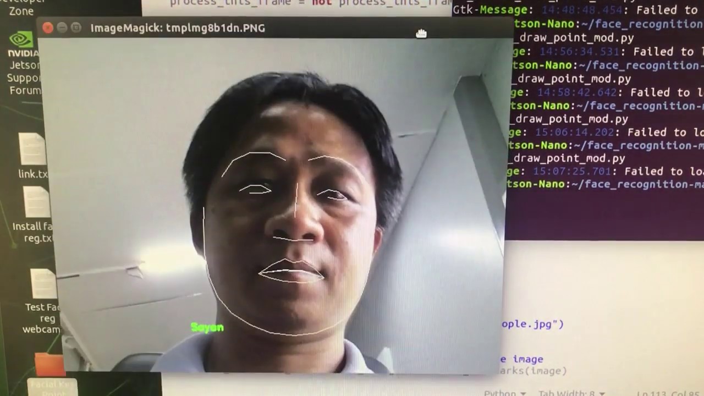Click the 'arks(image)' code line in editor

(x=532, y=371)
